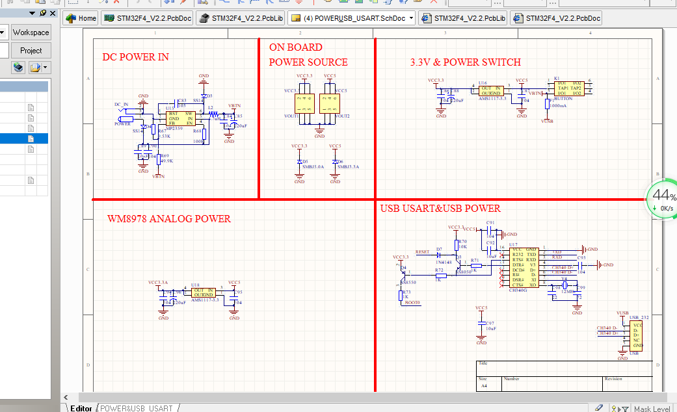This screenshot has height=412, width=677.
Task: Click the pencil highlight icon in status bar
Action: pos(598,407)
